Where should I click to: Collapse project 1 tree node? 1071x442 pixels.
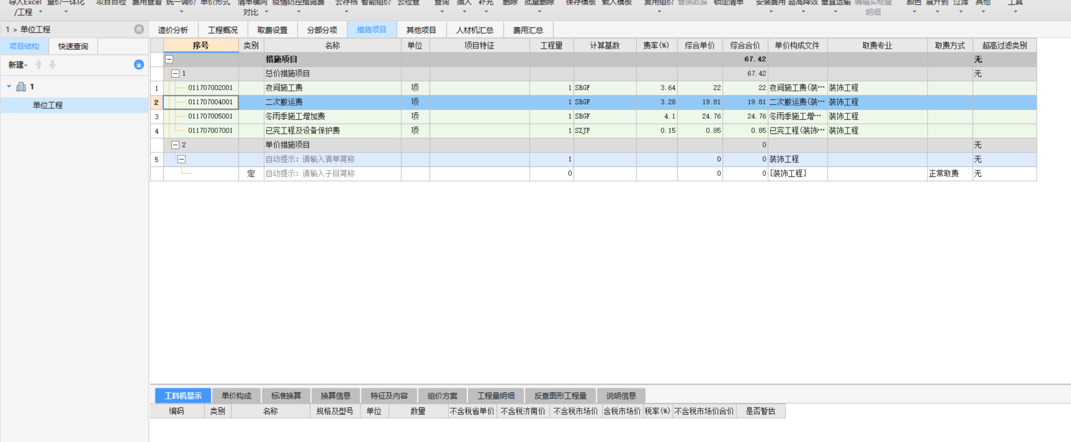[9, 86]
